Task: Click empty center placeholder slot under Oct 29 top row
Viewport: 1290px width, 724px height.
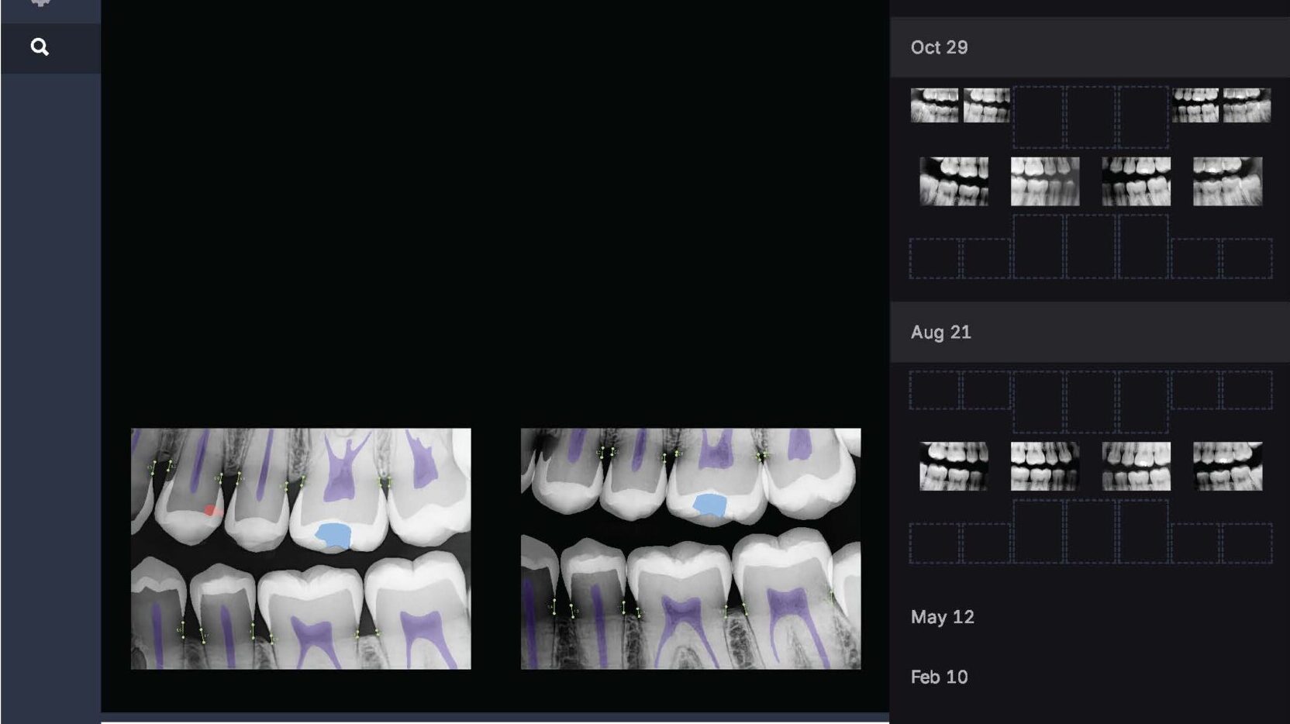Action: click(1091, 116)
